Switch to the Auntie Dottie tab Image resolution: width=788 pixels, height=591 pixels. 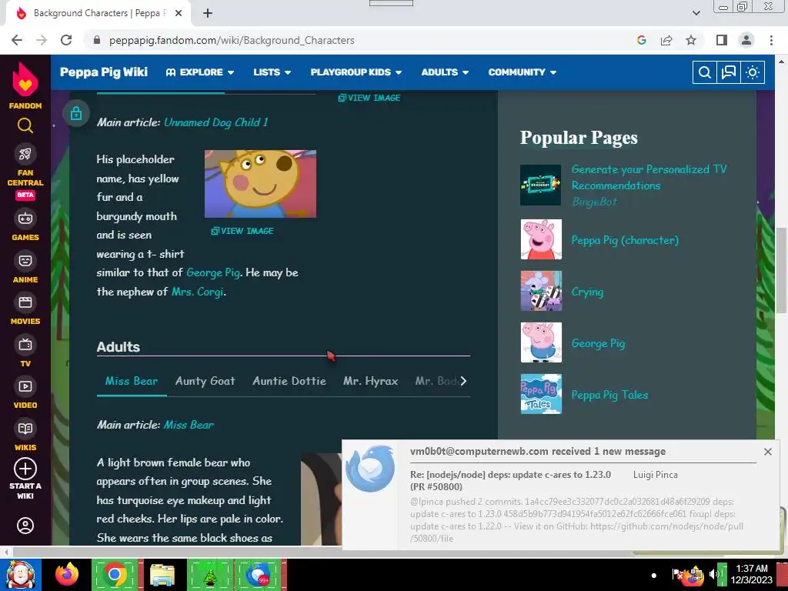click(x=289, y=382)
